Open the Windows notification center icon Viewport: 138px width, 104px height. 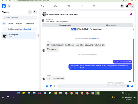point(134,97)
